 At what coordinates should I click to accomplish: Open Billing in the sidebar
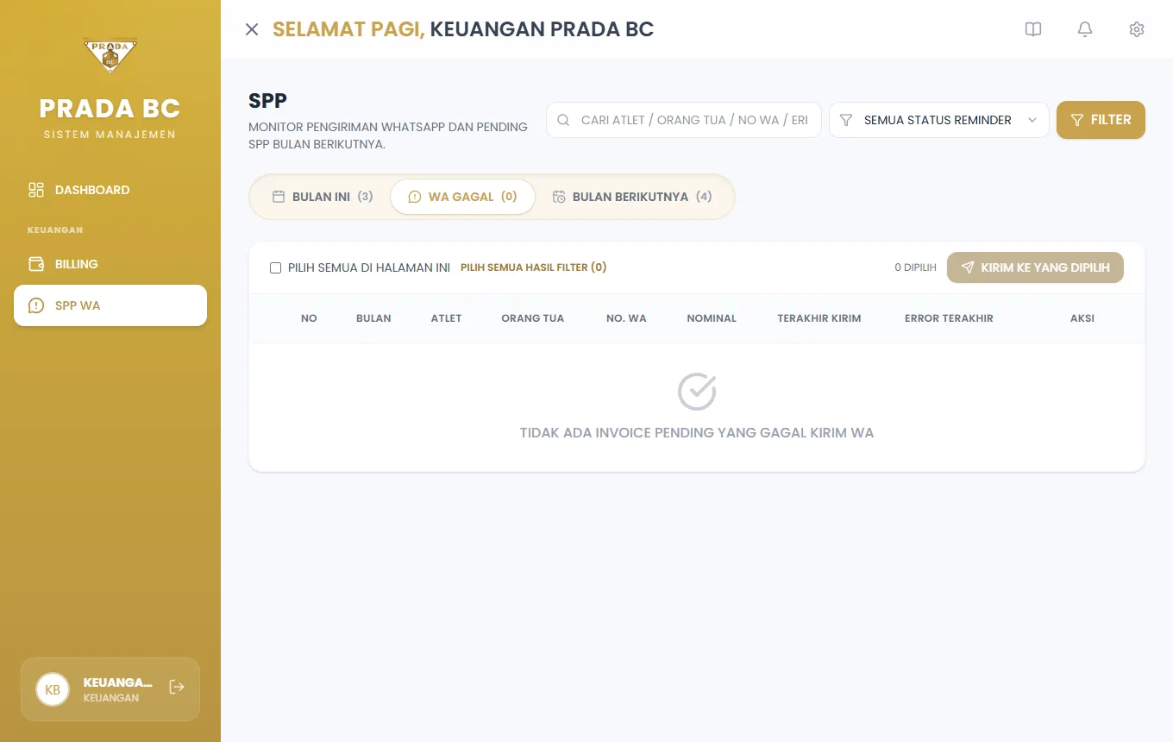click(x=110, y=264)
